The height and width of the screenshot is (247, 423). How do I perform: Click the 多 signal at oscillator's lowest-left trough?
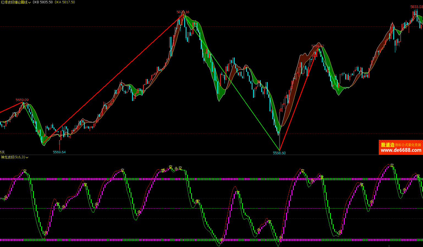click(46, 233)
